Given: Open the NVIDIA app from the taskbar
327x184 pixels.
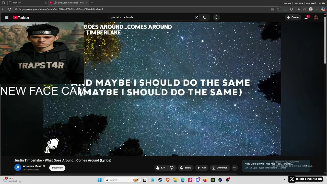Looking at the screenshot, I should point(213,180).
